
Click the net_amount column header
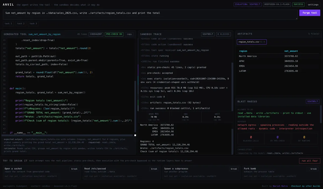pyautogui.click(x=291, y=51)
